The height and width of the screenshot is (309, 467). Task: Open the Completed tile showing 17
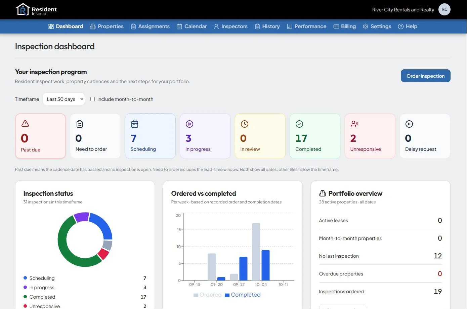[x=315, y=136]
